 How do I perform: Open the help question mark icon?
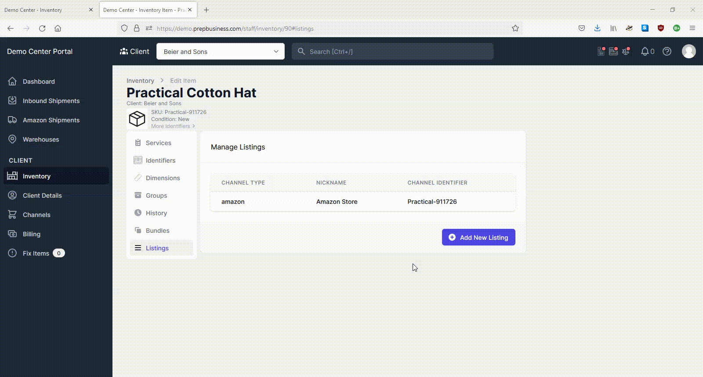click(667, 51)
